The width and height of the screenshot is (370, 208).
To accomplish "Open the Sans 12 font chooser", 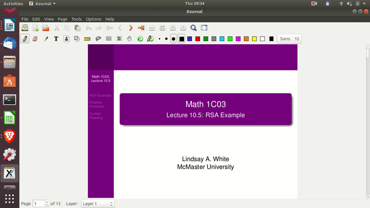I will coord(289,39).
